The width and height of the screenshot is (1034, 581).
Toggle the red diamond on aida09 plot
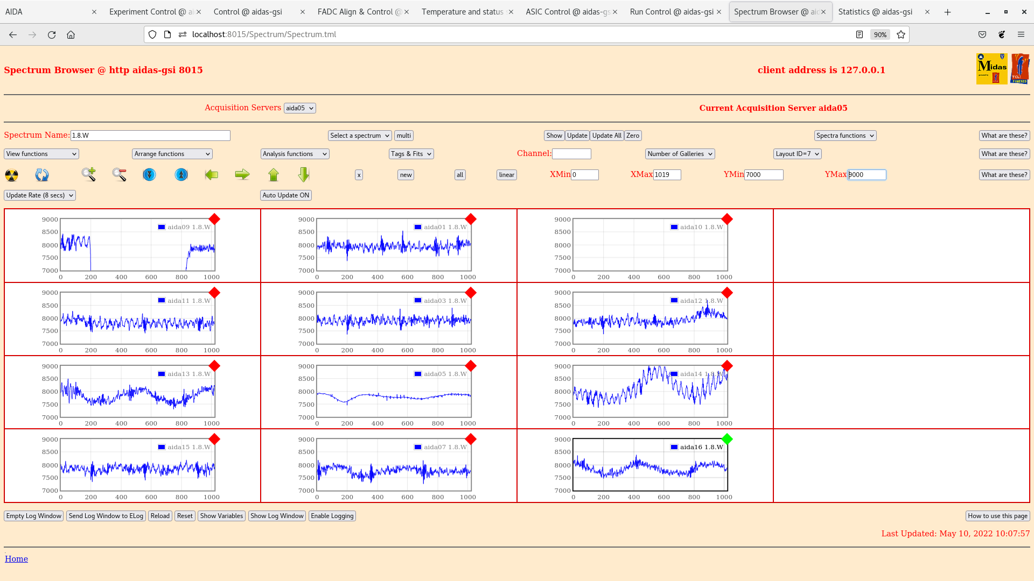coord(214,219)
